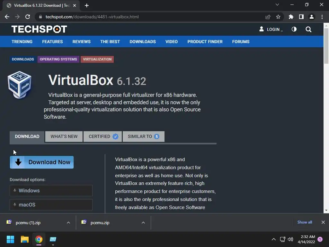Open the TechSpot site search

click(x=308, y=29)
